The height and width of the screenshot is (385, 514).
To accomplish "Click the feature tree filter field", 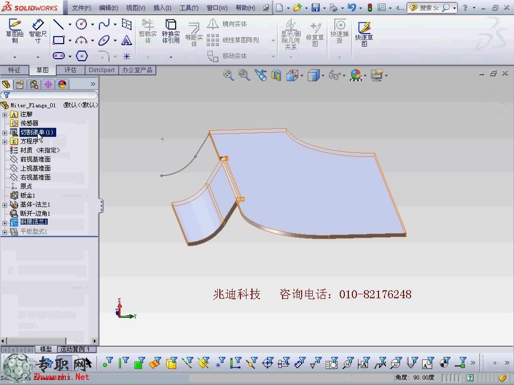I will (49, 95).
